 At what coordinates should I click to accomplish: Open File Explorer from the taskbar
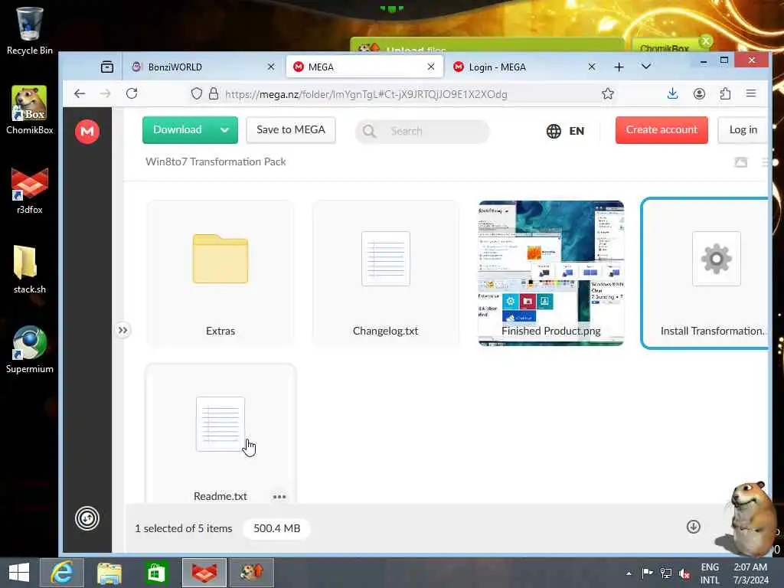(x=109, y=573)
